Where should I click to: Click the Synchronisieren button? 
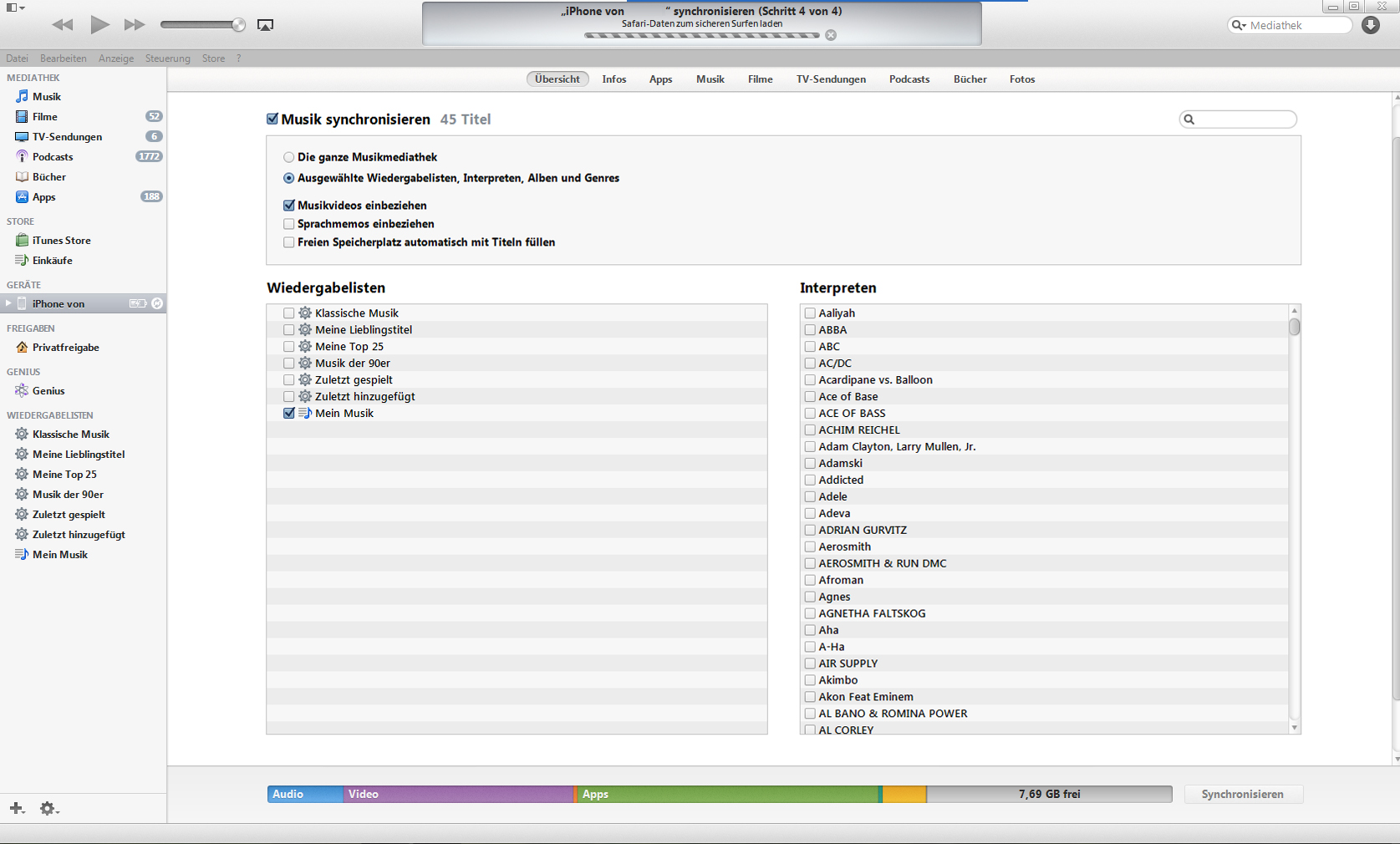point(1243,794)
